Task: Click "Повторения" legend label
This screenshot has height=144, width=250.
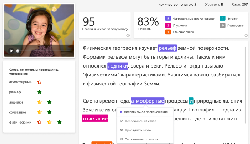Action: (x=236, y=26)
